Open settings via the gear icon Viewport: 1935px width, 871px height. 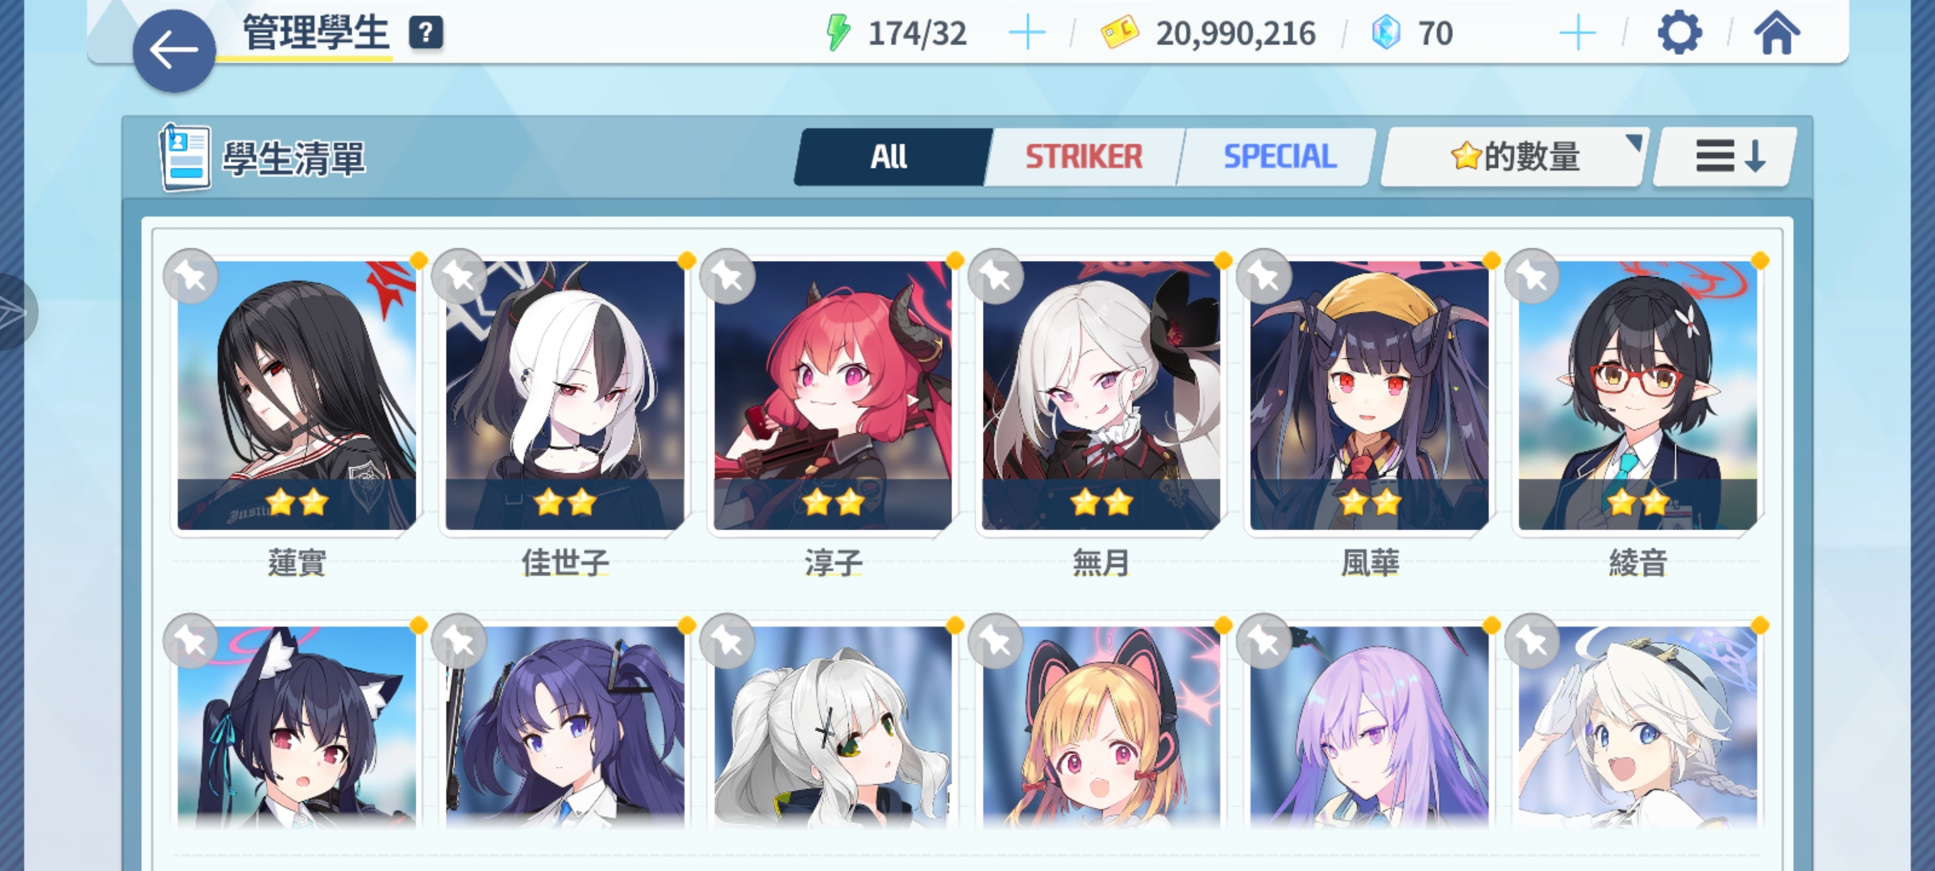tap(1679, 33)
